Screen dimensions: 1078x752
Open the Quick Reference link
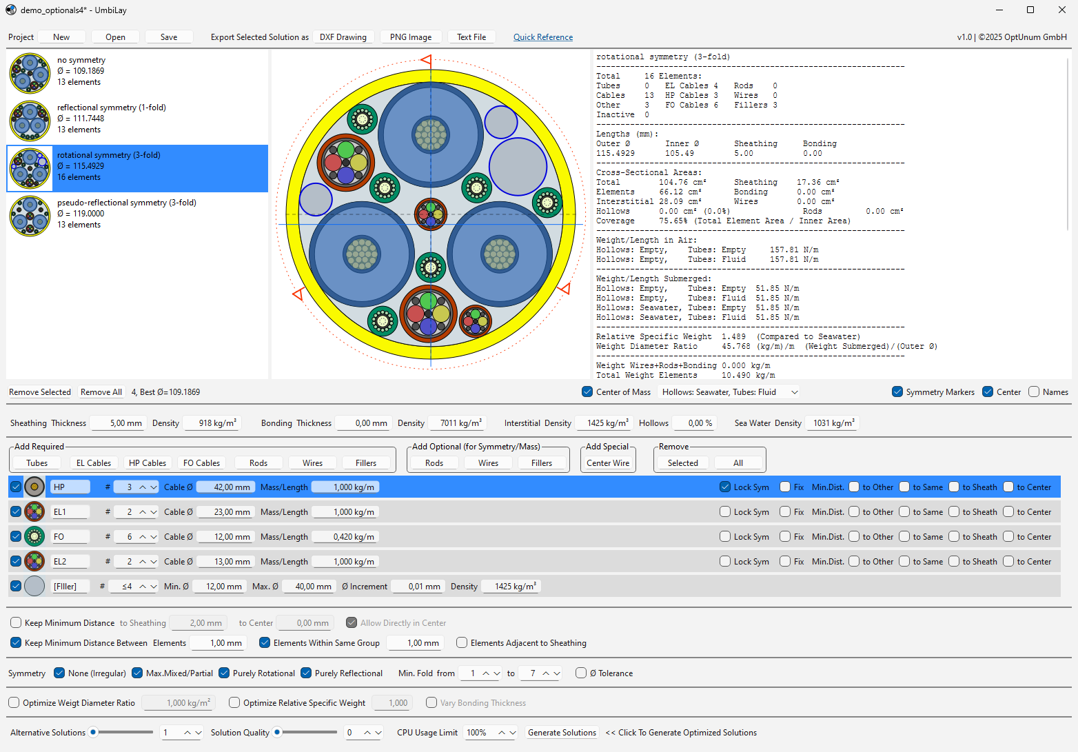pos(542,37)
